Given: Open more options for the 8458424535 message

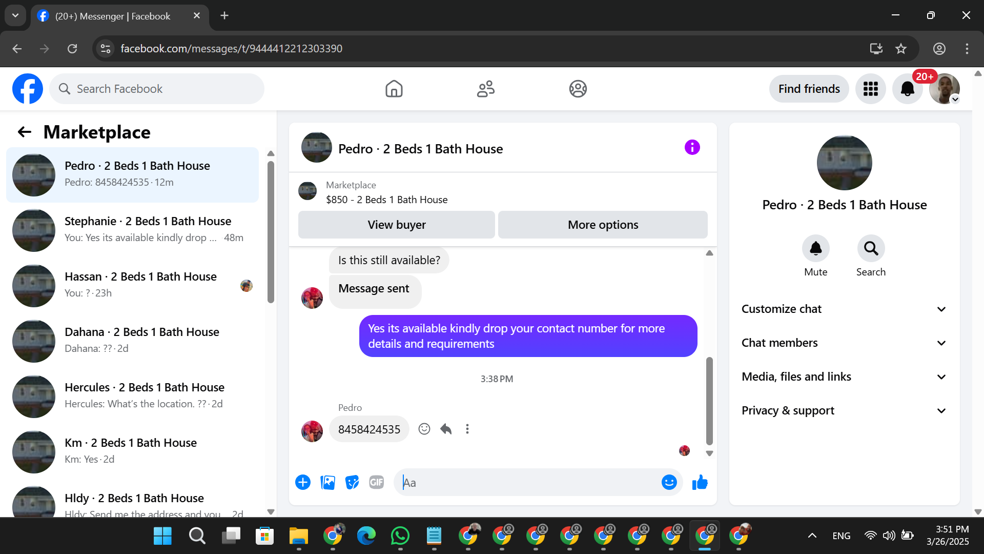Looking at the screenshot, I should pyautogui.click(x=467, y=429).
